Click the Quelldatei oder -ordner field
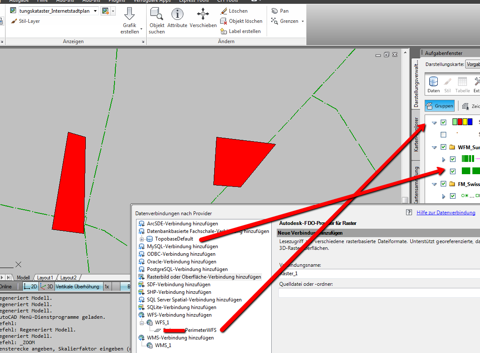The width and height of the screenshot is (480, 353). 379,293
